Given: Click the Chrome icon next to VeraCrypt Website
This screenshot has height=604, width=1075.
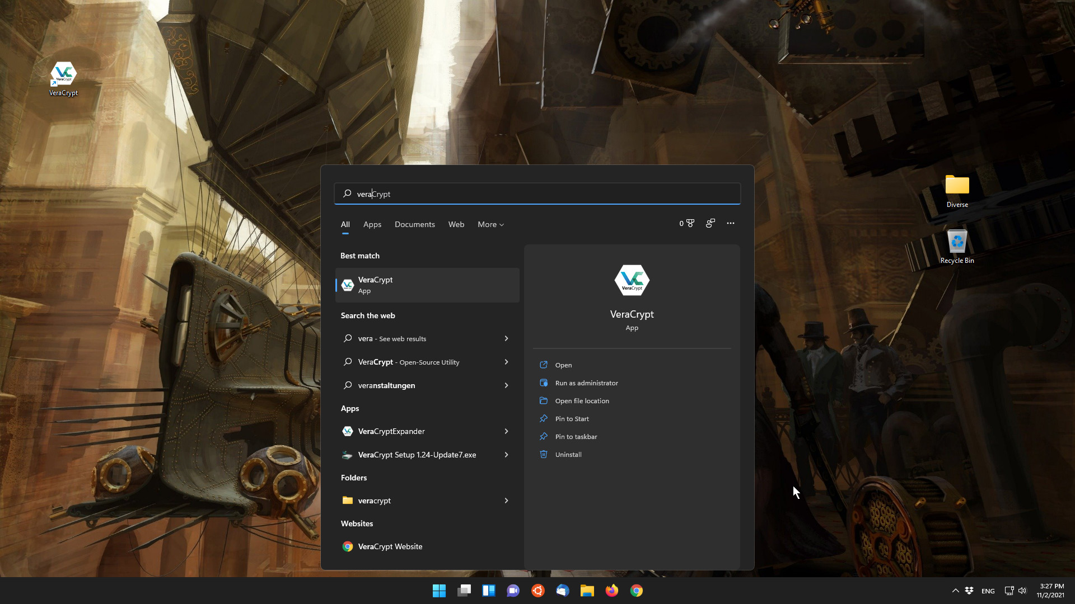Looking at the screenshot, I should (x=347, y=546).
